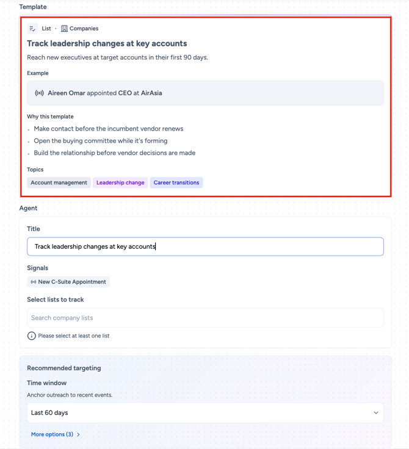Select the Career transitions topic tag
The height and width of the screenshot is (449, 409).
click(x=176, y=182)
